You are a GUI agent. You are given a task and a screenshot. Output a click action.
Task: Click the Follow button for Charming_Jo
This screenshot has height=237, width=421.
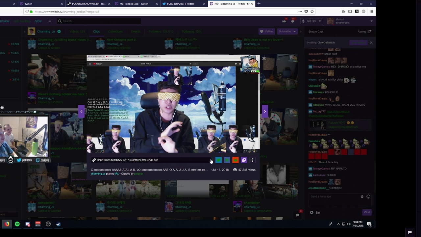point(267,32)
